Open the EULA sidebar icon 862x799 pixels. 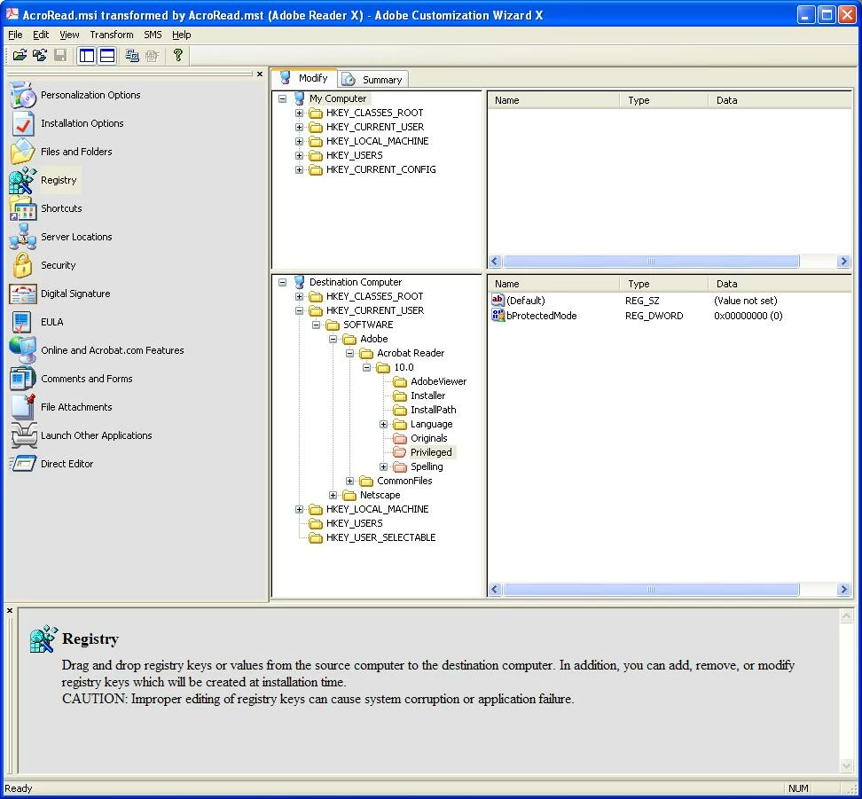pos(22,322)
